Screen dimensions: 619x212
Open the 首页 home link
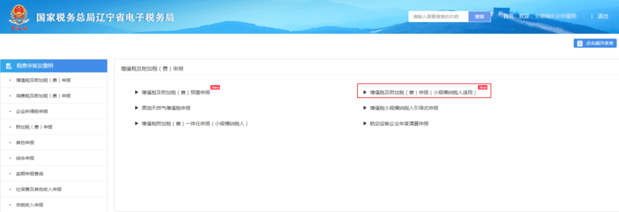508,17
